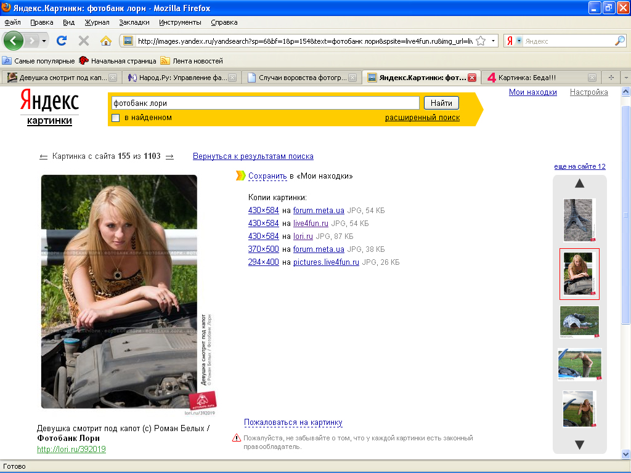Screen dimensions: 631x473
Task: Open расширенный поиск link
Action: (422, 118)
